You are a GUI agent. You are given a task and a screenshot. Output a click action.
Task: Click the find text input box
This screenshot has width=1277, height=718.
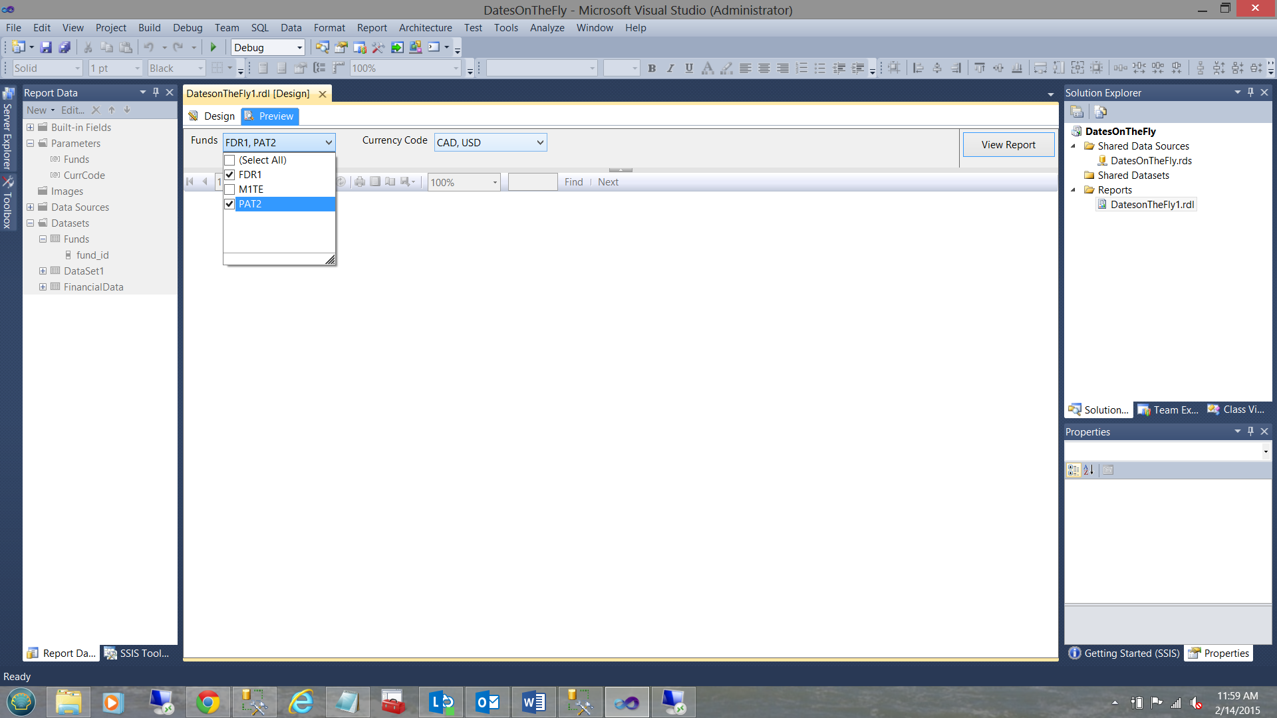coord(532,182)
